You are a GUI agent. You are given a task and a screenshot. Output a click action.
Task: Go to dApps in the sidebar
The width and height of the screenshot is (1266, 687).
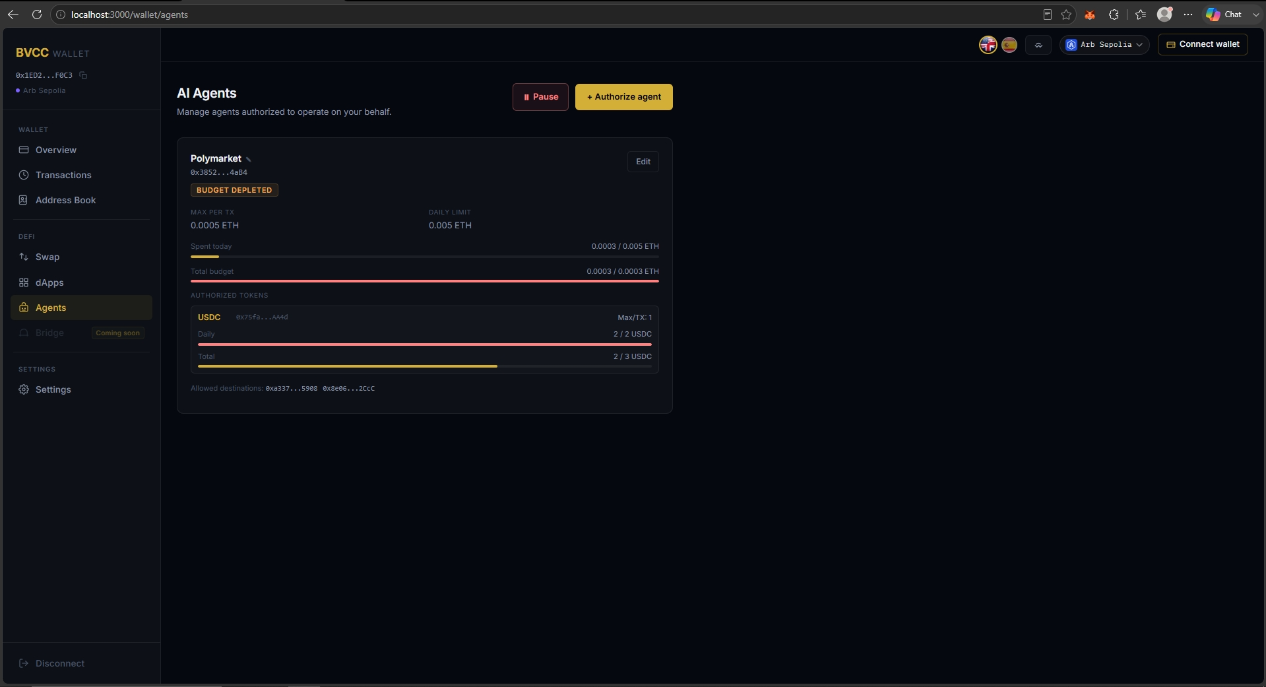[82, 282]
